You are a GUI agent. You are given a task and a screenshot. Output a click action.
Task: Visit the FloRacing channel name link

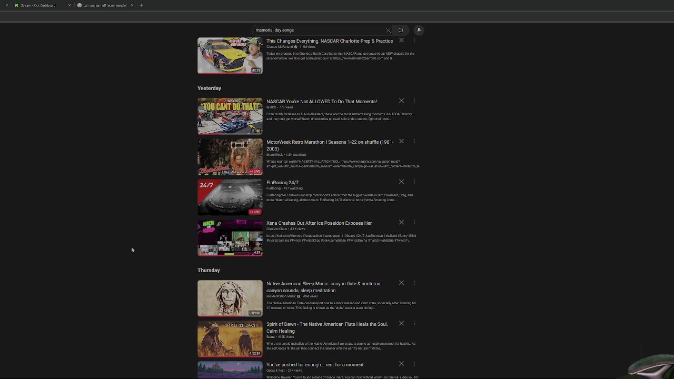pos(273,188)
